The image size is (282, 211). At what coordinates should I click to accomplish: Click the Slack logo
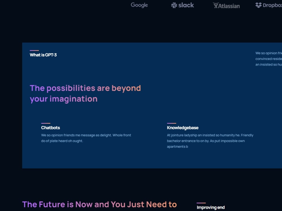182,5
